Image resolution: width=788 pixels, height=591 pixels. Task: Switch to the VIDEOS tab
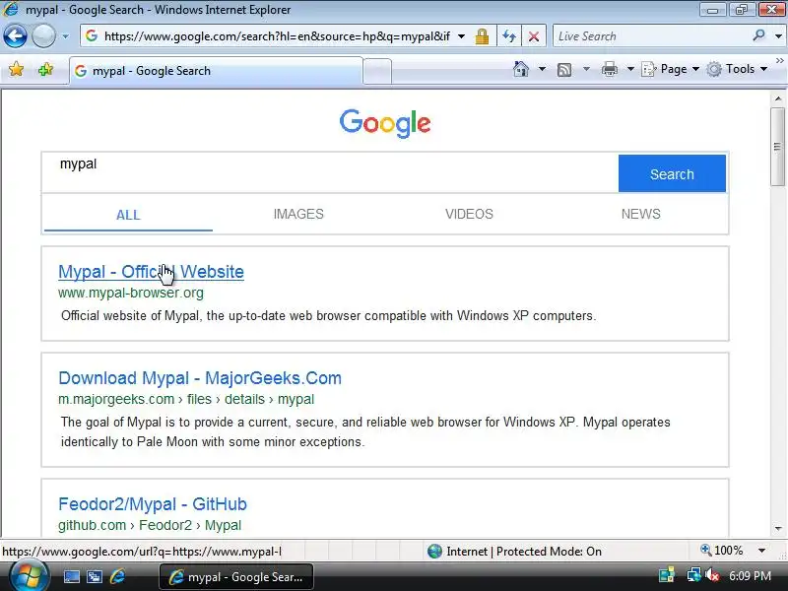(469, 214)
